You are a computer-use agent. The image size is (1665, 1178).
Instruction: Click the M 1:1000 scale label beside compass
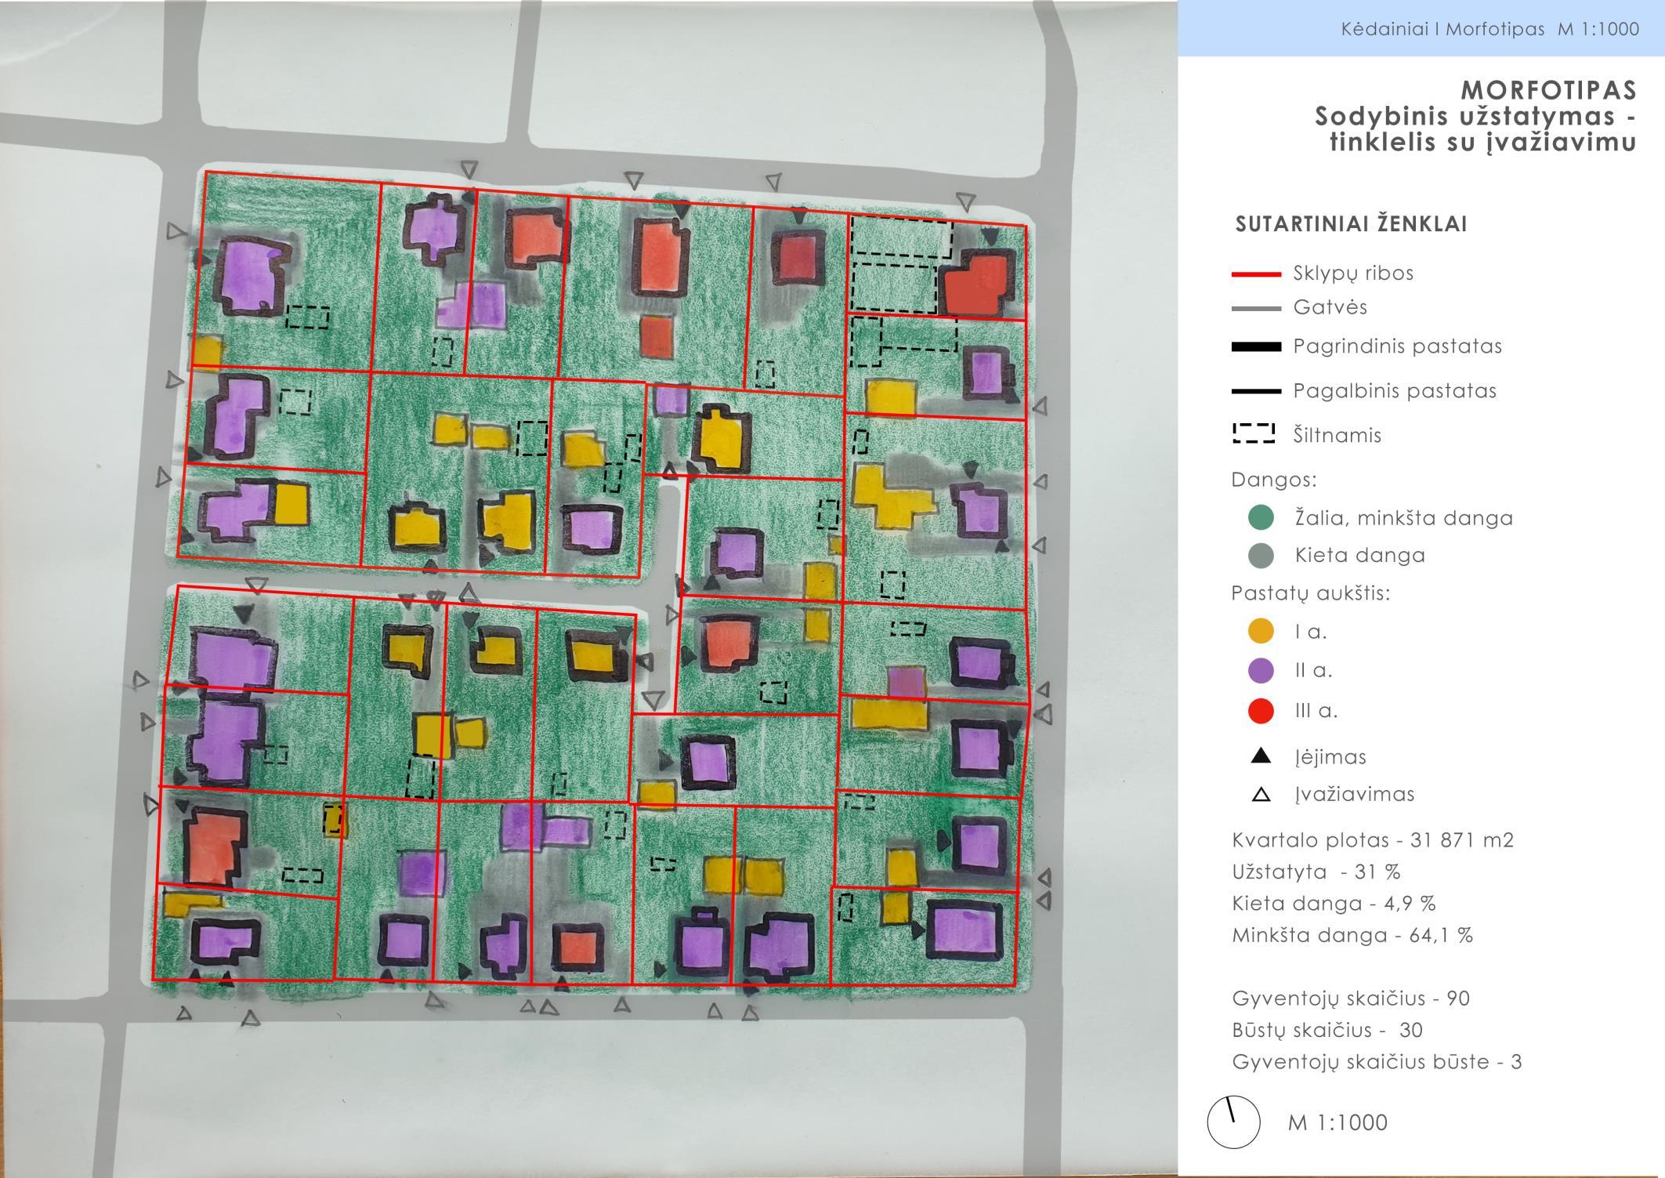(1337, 1122)
